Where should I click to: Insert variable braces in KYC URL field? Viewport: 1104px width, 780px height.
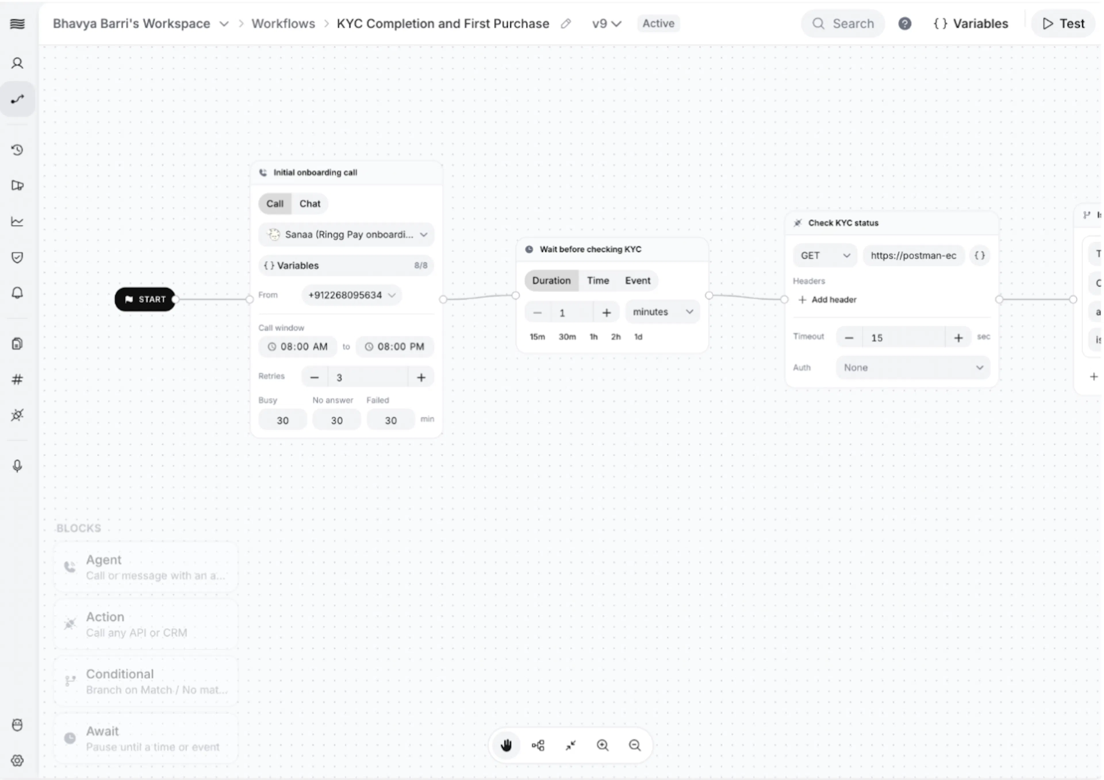click(980, 256)
